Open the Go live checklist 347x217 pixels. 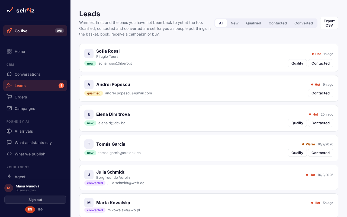35,31
